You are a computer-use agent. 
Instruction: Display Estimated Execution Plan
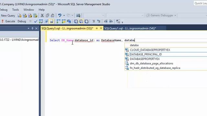tap(41, 21)
